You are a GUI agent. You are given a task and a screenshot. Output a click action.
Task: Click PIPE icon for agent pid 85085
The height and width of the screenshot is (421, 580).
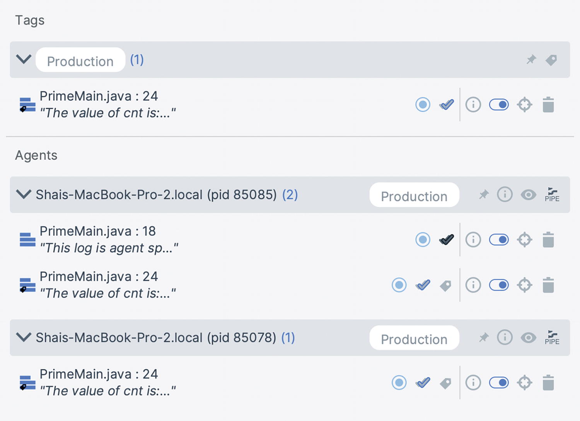coord(552,194)
